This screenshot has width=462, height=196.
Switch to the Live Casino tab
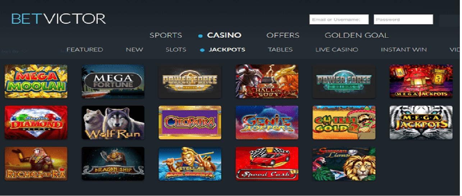(337, 50)
